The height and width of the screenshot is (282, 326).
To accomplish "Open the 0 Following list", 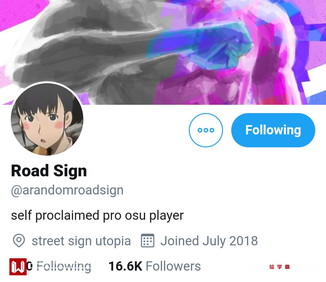I will (59, 266).
